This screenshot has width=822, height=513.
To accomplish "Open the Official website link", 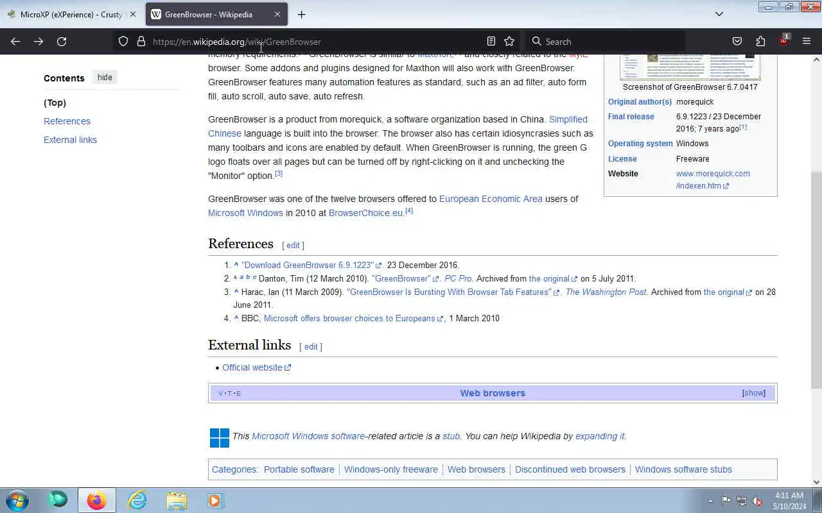I will (256, 367).
